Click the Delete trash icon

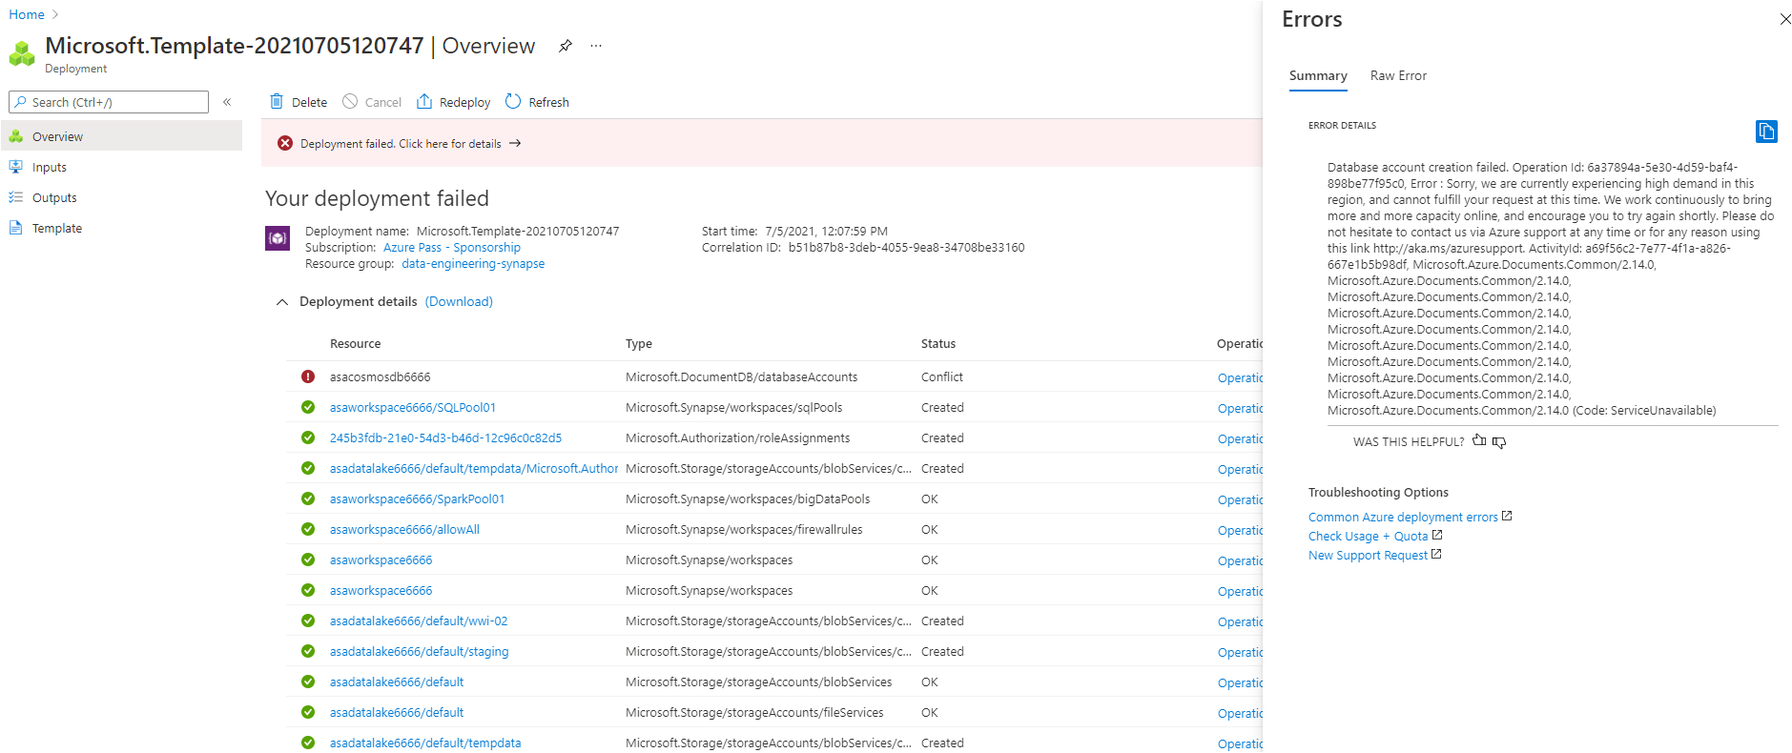277,102
